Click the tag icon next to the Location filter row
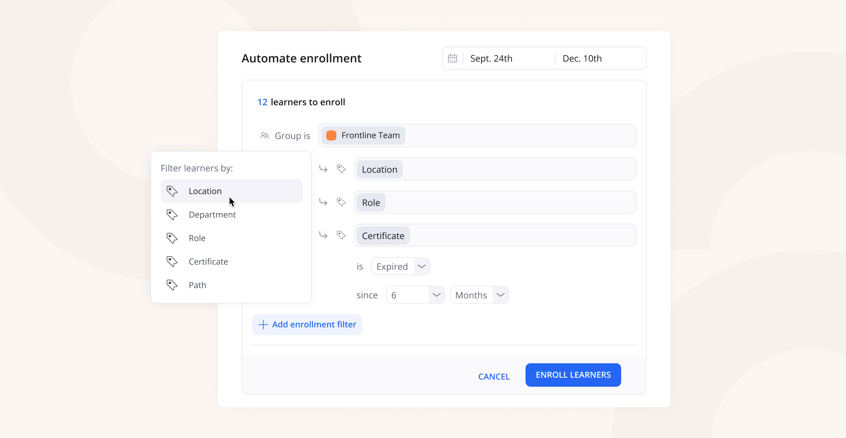Image resolution: width=846 pixels, height=438 pixels. pyautogui.click(x=341, y=169)
